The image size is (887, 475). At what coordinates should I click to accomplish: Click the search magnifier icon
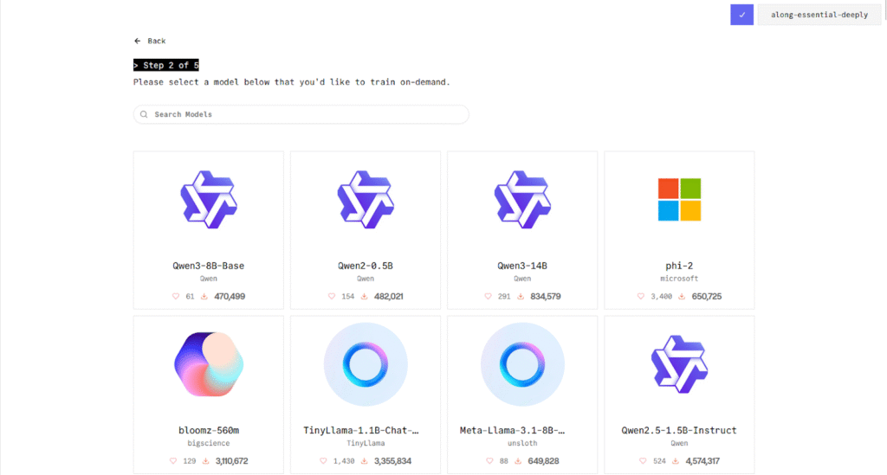pyautogui.click(x=144, y=114)
